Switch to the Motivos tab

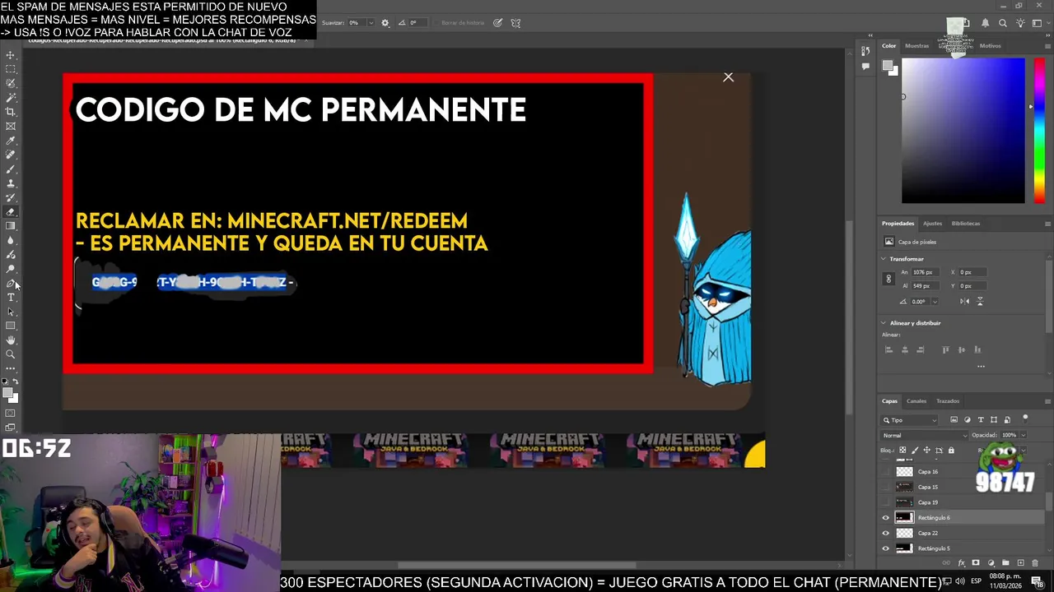[x=990, y=46]
